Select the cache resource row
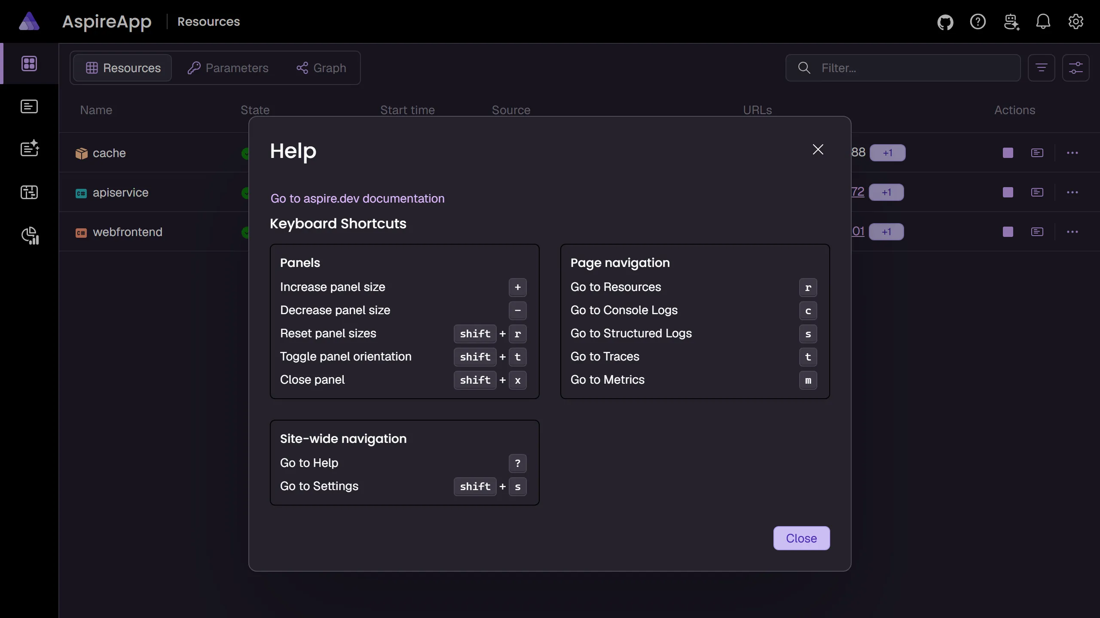 [153, 153]
